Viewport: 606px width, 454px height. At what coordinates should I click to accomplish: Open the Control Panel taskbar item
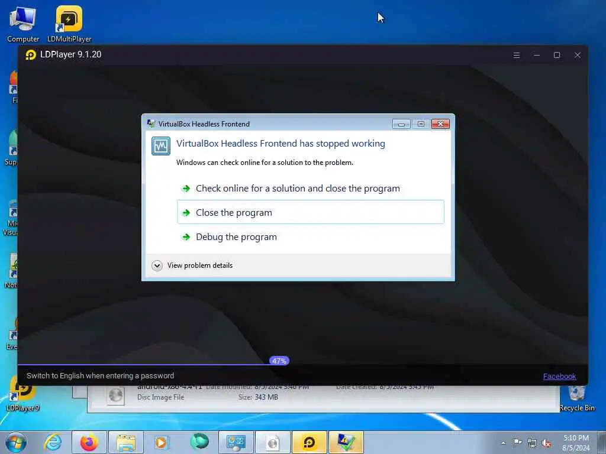pos(236,442)
